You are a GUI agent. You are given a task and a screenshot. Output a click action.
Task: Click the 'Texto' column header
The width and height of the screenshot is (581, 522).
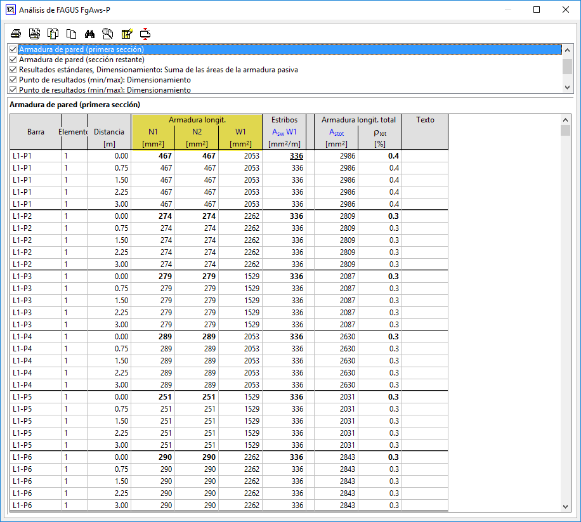(425, 120)
